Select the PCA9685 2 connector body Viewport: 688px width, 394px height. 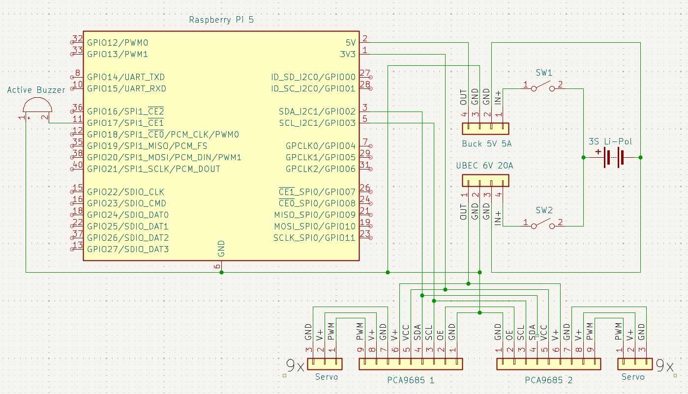(x=548, y=364)
